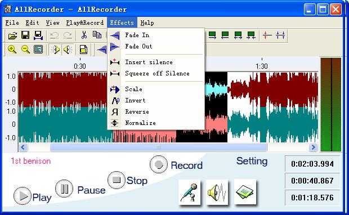The height and width of the screenshot is (215, 349).
Task: Click the green screen icon with left arrow
Action: (x=225, y=35)
